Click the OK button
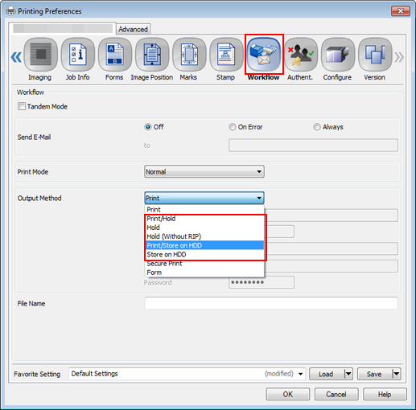Screen dimensions: 416x410 (x=288, y=394)
